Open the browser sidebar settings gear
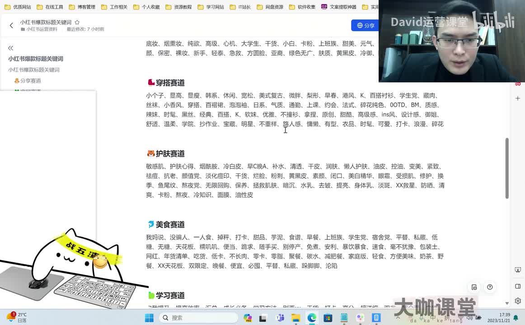 click(x=518, y=301)
